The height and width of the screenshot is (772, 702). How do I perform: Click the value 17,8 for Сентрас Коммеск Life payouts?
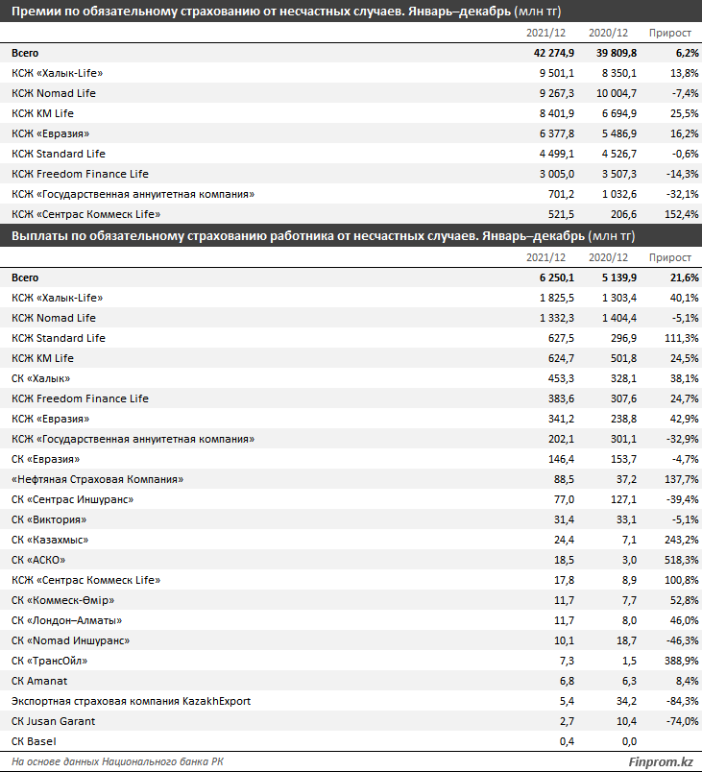coord(564,581)
